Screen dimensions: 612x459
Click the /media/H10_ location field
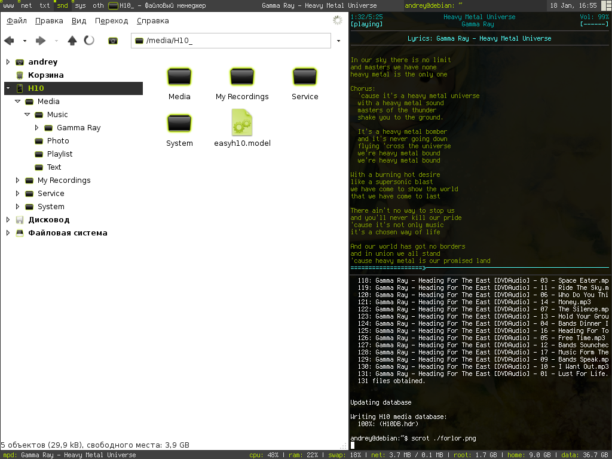(x=231, y=41)
